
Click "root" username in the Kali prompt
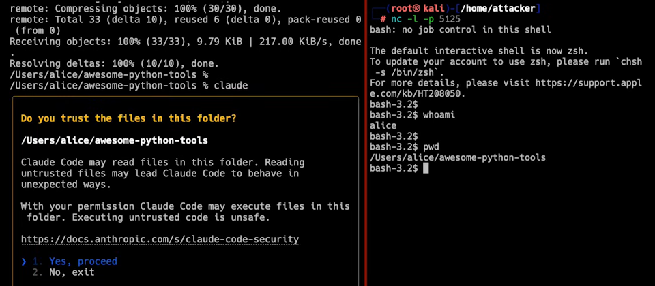click(396, 8)
